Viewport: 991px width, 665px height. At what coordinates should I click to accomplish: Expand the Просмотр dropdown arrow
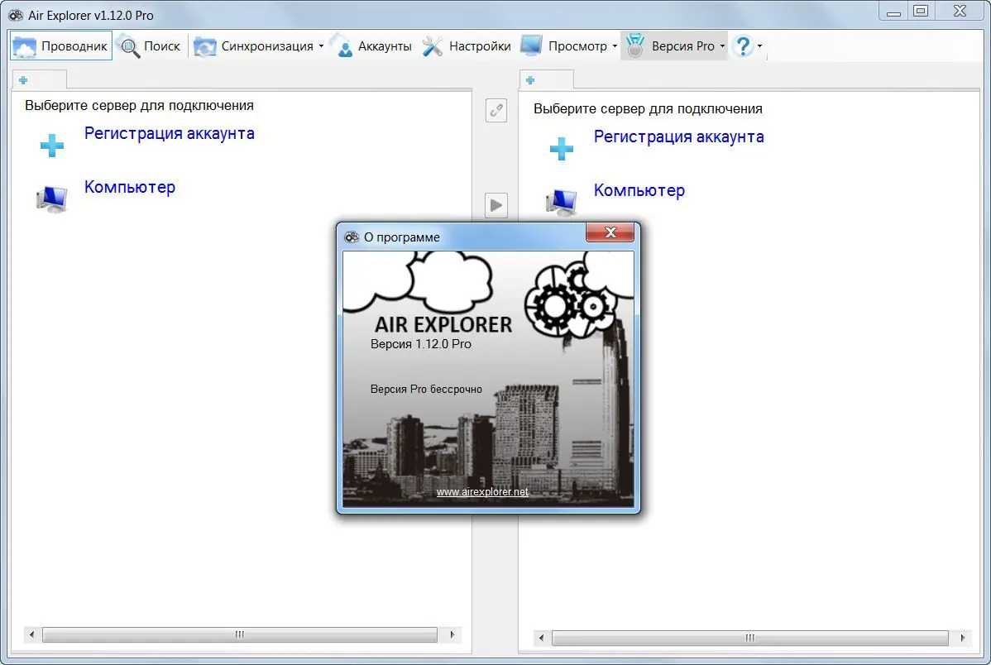[x=614, y=47]
